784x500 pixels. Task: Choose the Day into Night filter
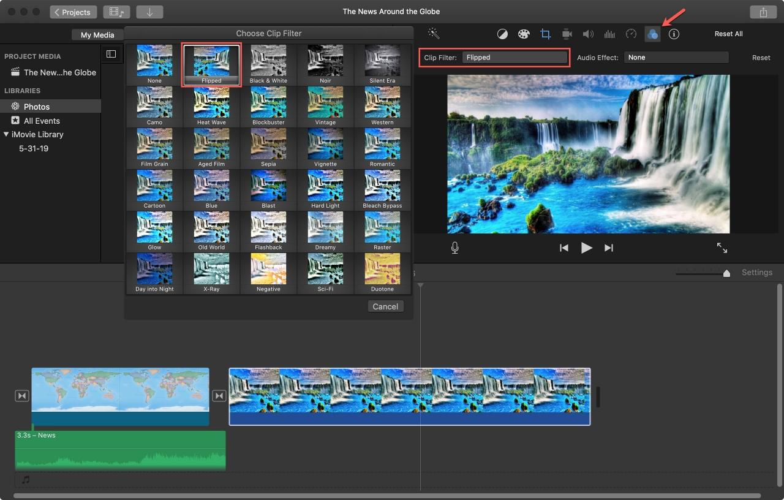(154, 273)
